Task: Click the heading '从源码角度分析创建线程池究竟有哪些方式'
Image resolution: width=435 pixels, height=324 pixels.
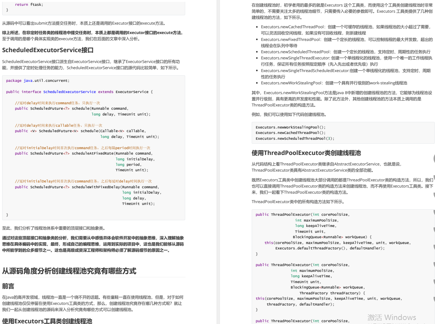Action: pos(69,271)
